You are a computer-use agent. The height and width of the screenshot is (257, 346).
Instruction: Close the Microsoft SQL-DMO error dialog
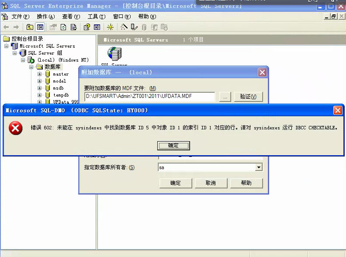(x=338, y=111)
